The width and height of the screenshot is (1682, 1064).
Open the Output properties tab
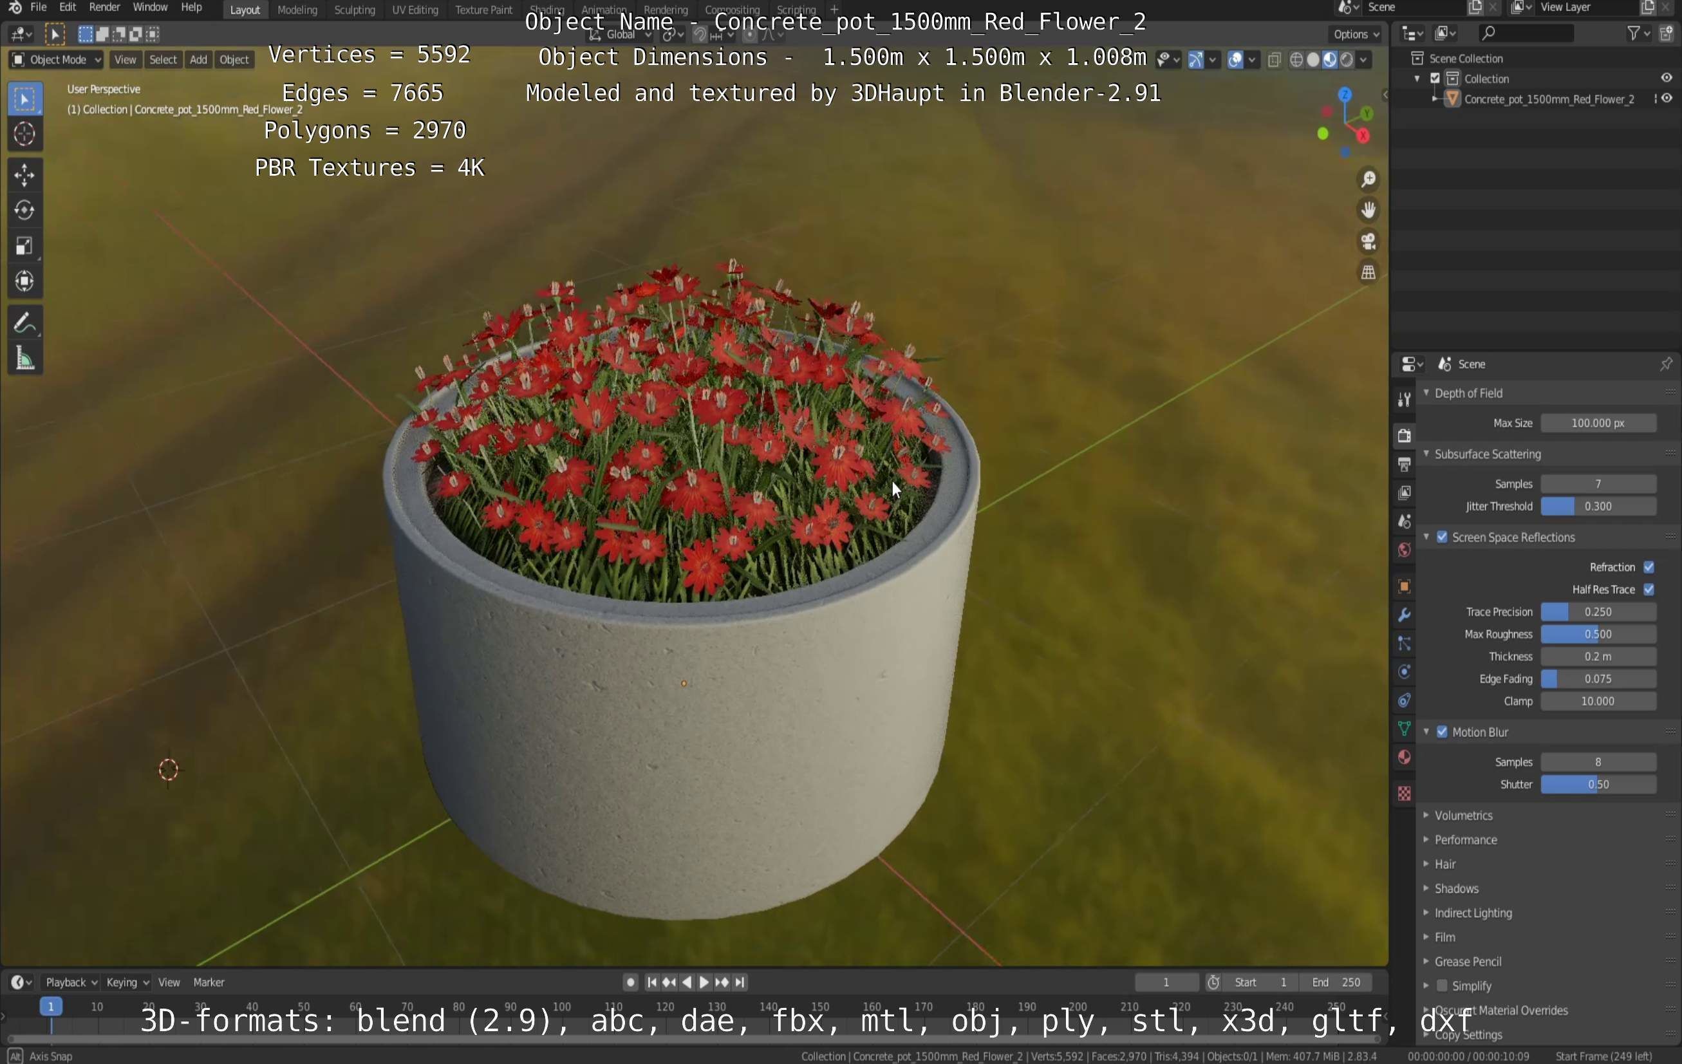[x=1404, y=464]
